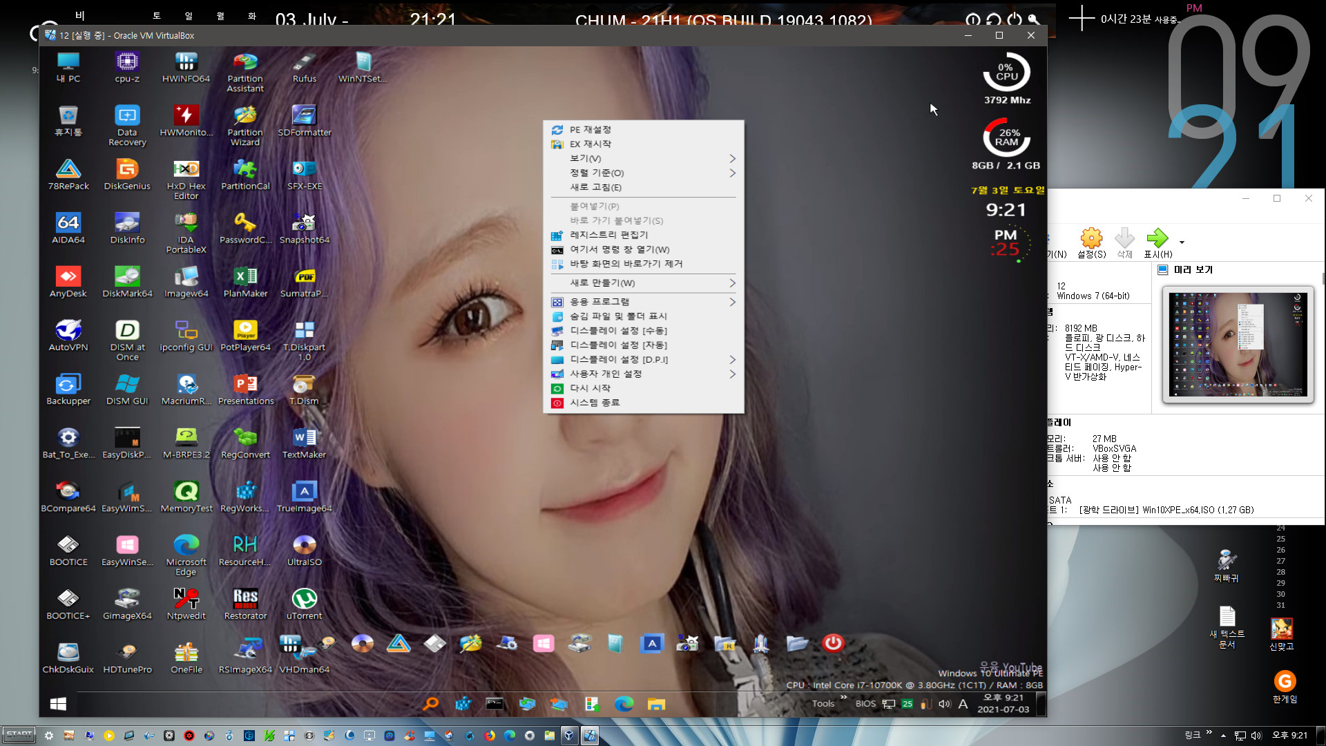The height and width of the screenshot is (746, 1326).
Task: Expand 응용 프로그램 submenu
Action: pos(644,302)
